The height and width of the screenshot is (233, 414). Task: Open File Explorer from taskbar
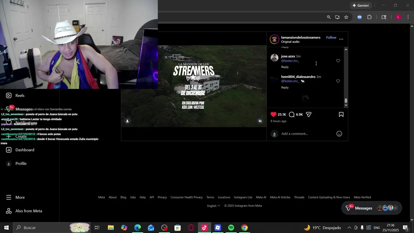tap(111, 227)
